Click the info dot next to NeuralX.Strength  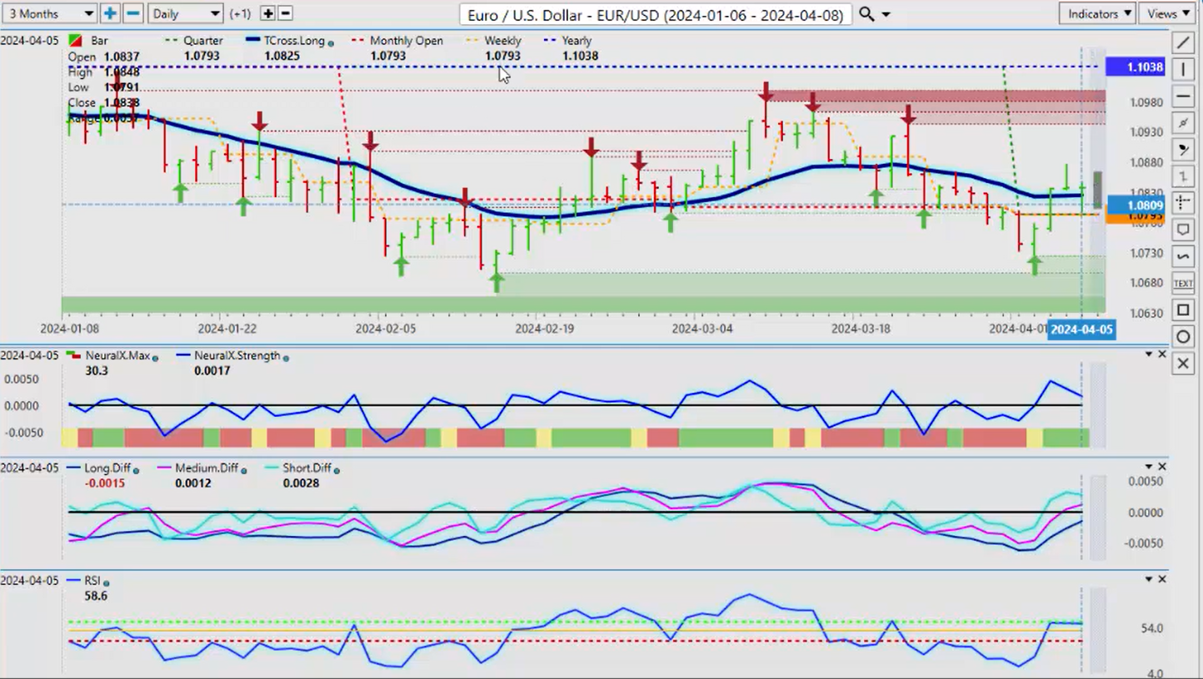(x=287, y=358)
